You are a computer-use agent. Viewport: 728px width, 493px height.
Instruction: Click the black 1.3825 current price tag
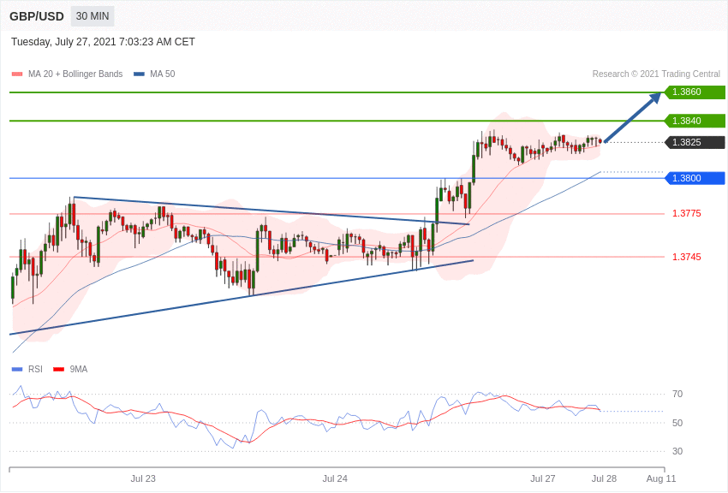click(695, 142)
